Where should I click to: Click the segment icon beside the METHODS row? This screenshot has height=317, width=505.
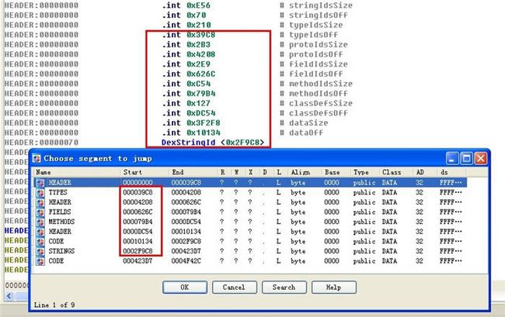tap(40, 220)
